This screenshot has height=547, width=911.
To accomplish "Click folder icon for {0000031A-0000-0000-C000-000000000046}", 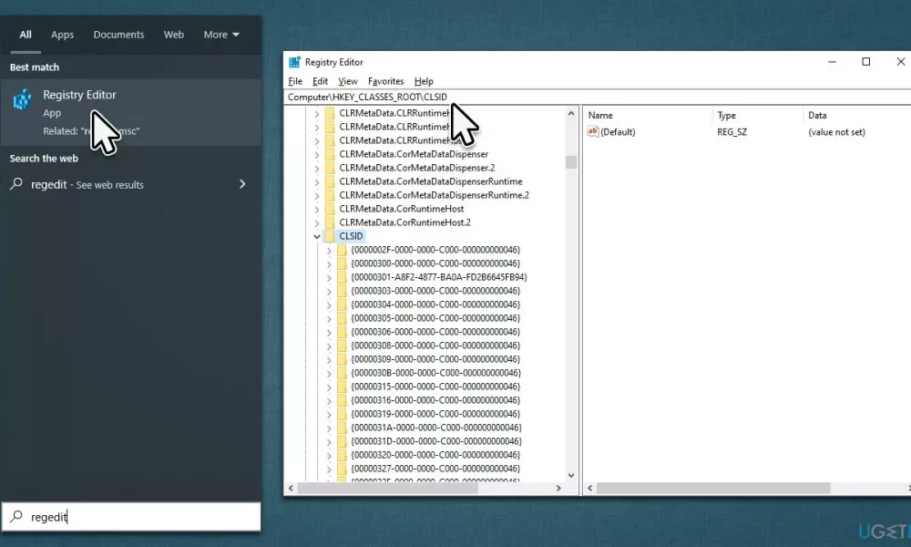I will pos(342,428).
